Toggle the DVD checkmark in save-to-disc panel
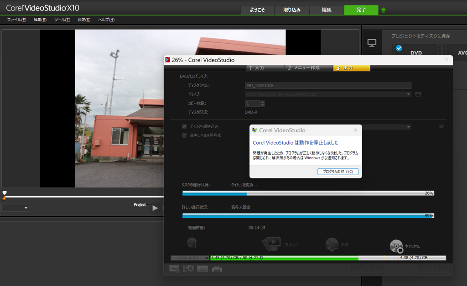 click(x=399, y=48)
